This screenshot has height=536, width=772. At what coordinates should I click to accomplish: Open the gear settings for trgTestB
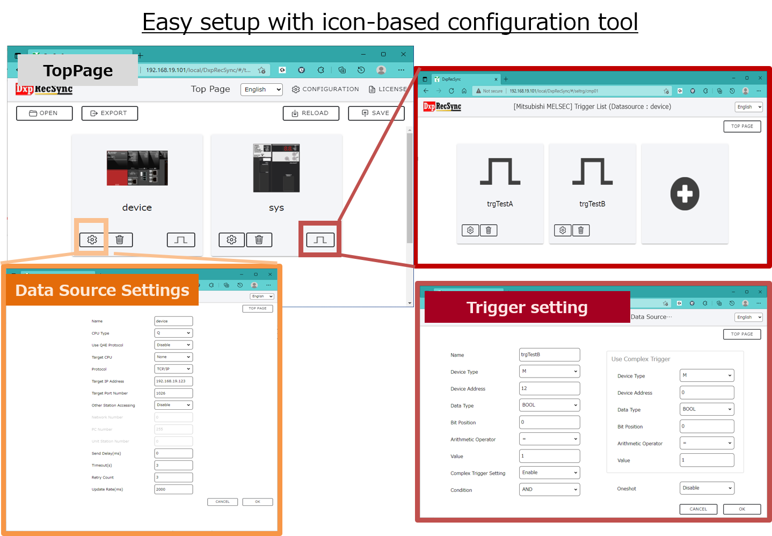pos(563,230)
